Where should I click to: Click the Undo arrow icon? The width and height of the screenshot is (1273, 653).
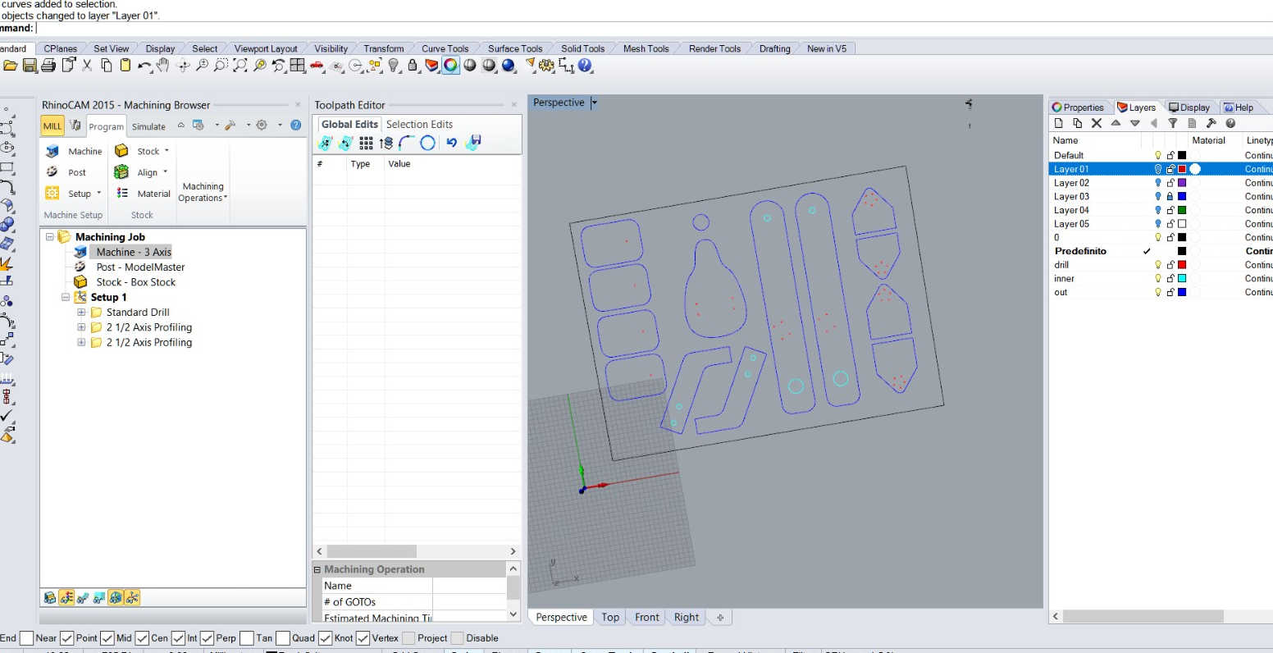pos(144,66)
